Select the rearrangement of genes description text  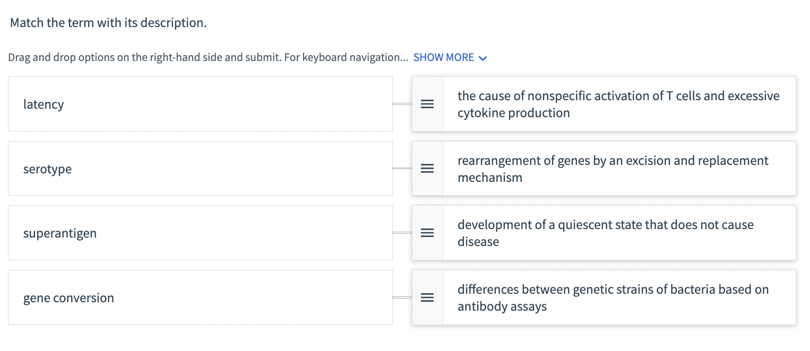tap(613, 169)
